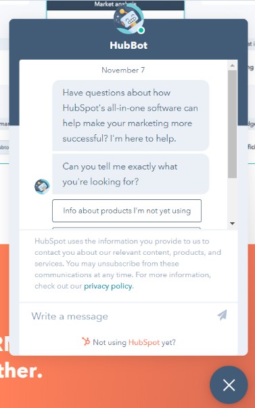Screen dimensions: 255x408
Task: Click the green online status dot
Action: (x=141, y=30)
